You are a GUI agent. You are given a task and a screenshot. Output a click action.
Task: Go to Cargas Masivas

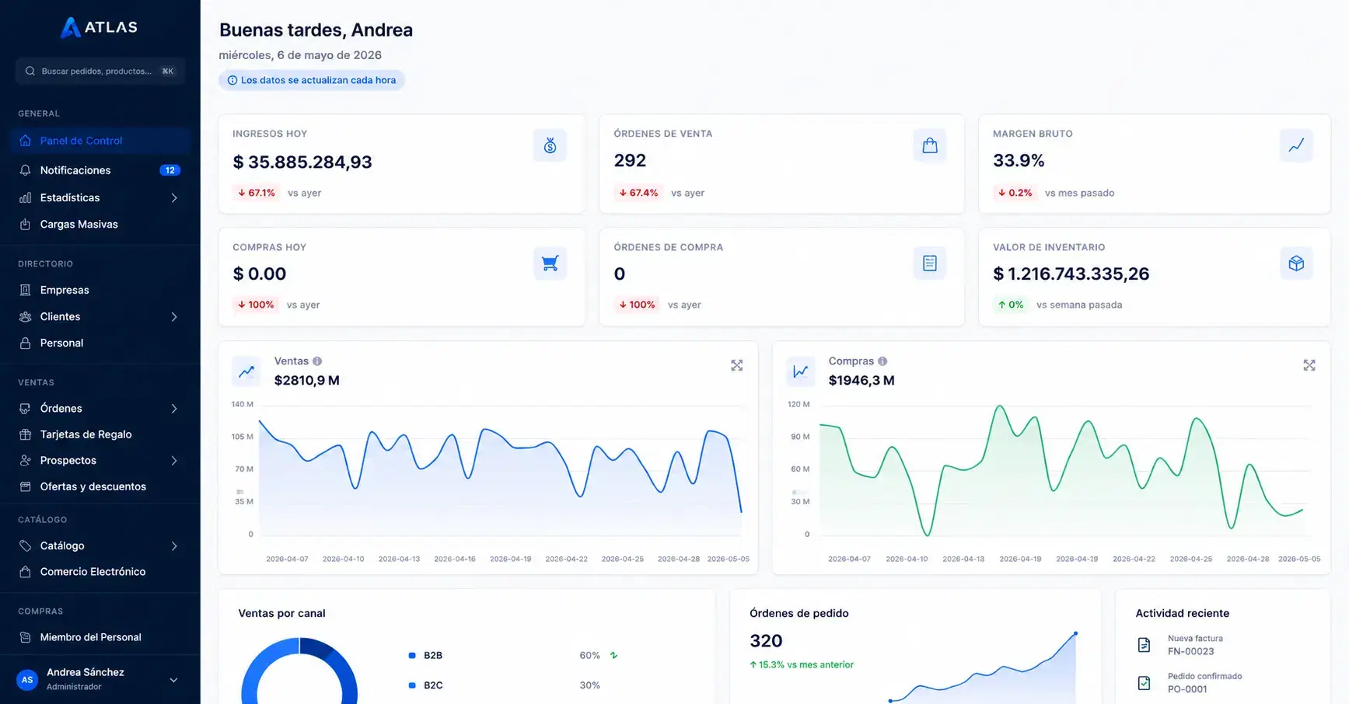[100, 224]
